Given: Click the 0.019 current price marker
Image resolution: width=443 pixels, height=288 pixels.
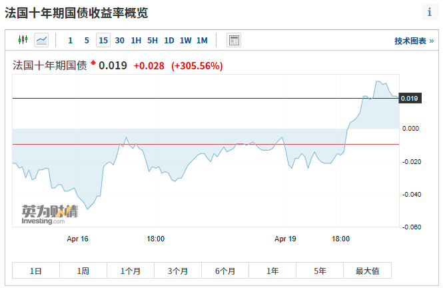Looking at the screenshot, I should (410, 99).
